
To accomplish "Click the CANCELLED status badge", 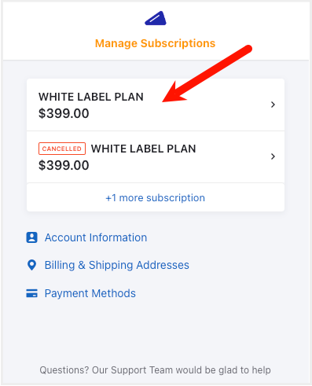I will pos(62,149).
